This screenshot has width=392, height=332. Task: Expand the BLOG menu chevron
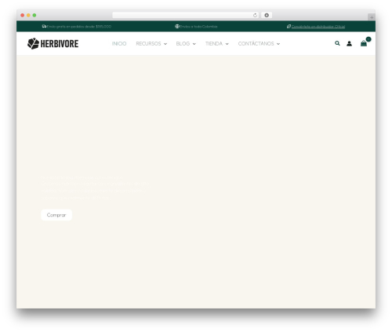tap(194, 44)
